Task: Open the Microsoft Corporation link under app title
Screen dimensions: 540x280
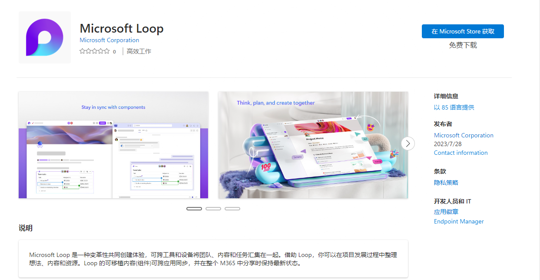Action: tap(109, 40)
